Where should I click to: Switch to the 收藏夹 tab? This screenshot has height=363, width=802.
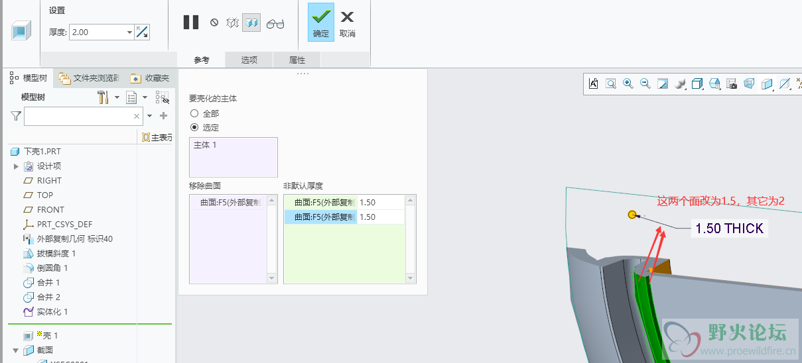point(150,78)
